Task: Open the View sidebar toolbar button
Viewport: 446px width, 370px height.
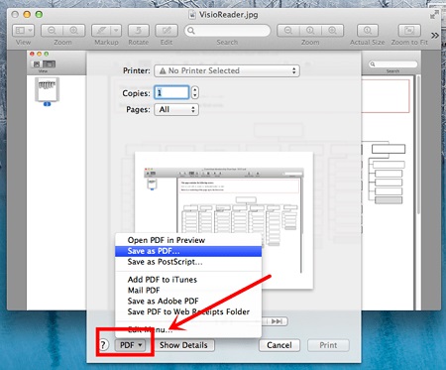Action: [x=23, y=31]
